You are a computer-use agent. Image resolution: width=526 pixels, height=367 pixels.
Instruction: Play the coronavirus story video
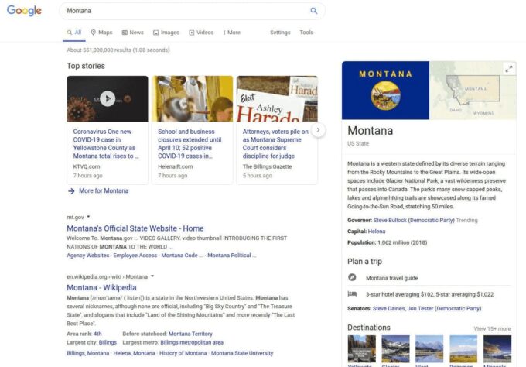click(108, 98)
